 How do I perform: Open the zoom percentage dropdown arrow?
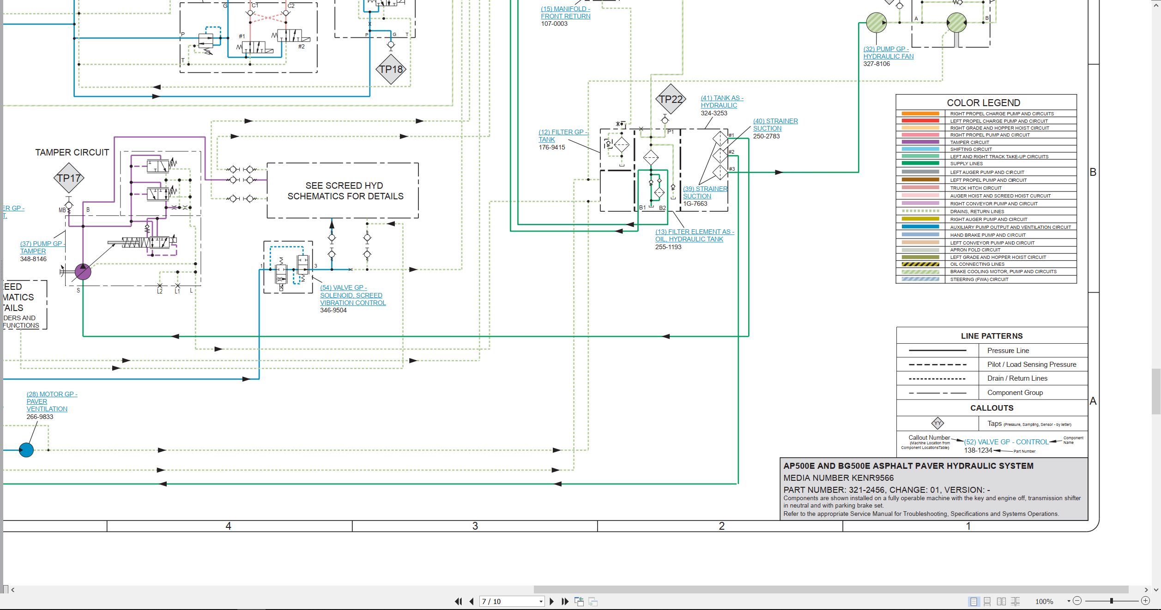point(1068,601)
